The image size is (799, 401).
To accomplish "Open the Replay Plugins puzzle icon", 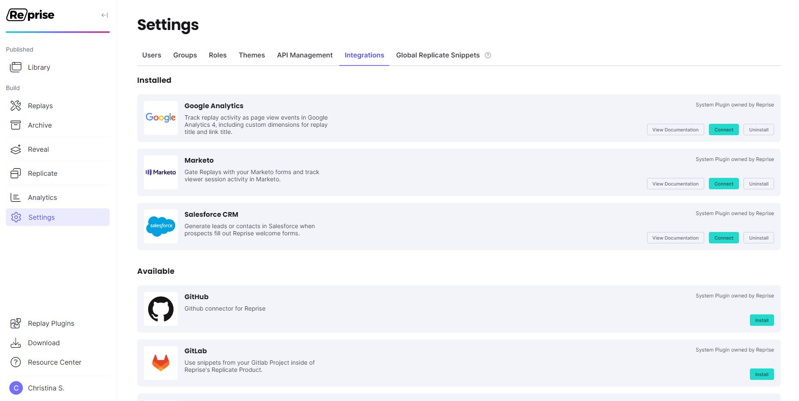I will click(x=16, y=323).
